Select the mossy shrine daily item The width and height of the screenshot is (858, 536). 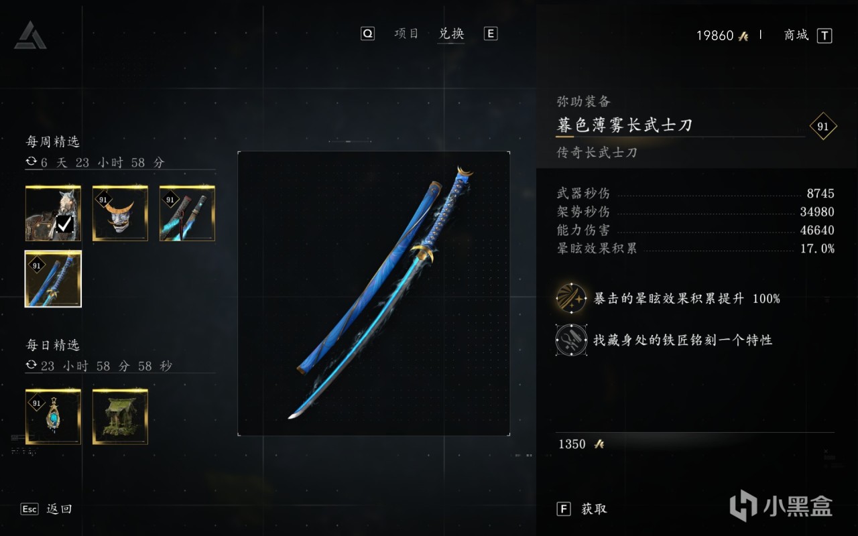(120, 416)
